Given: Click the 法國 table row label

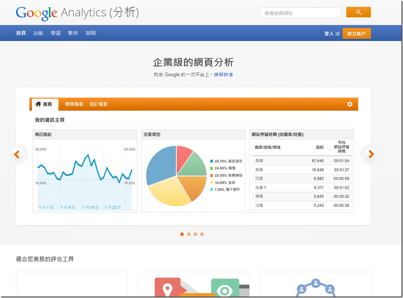Looking at the screenshot, I should (259, 205).
